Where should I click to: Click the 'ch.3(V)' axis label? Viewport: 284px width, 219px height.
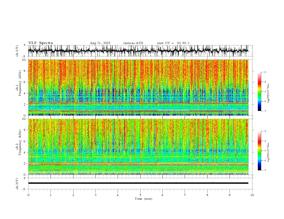17,184
